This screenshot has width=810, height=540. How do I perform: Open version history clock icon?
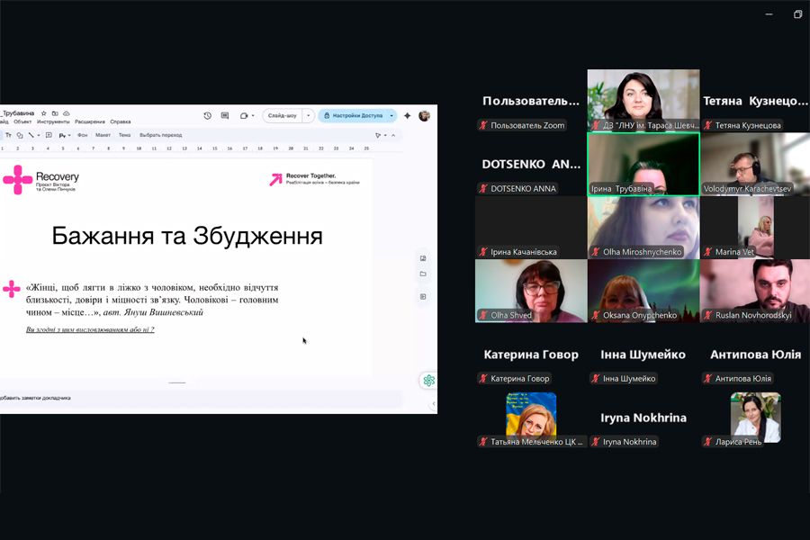pos(208,116)
